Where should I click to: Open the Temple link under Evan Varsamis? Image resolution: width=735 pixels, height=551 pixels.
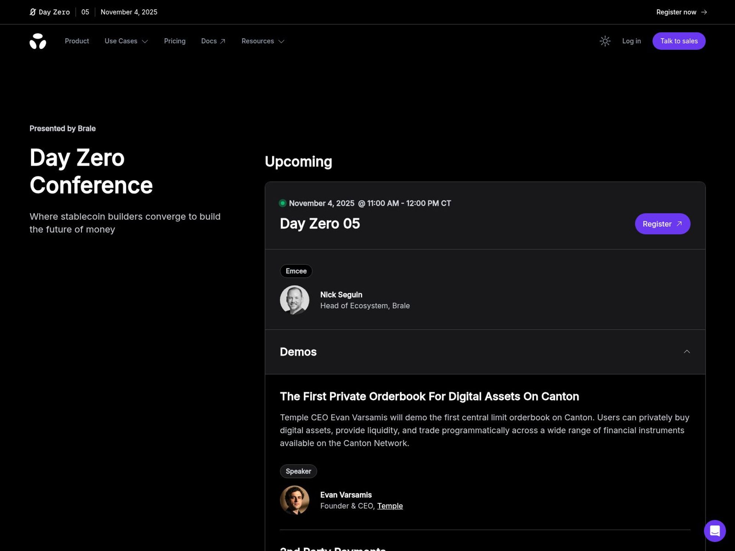click(x=390, y=506)
